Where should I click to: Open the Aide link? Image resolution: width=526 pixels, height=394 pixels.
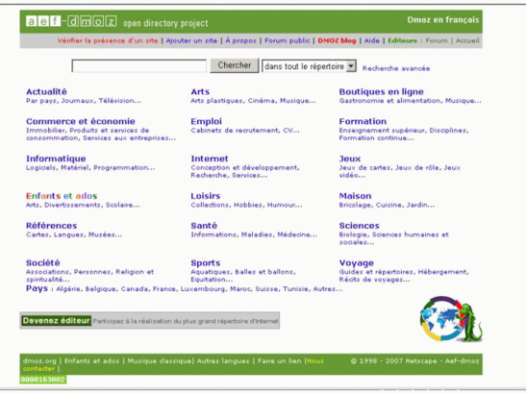372,40
